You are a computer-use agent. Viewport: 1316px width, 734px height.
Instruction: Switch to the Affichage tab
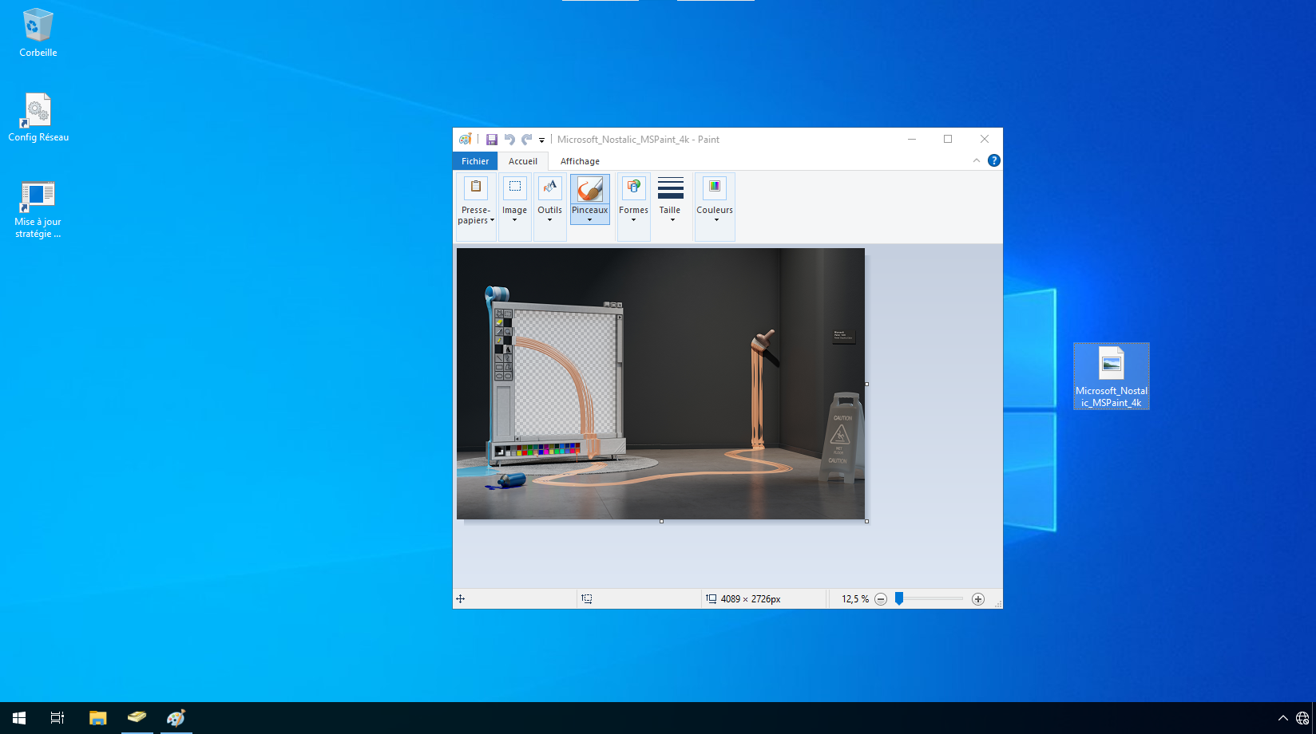(580, 161)
